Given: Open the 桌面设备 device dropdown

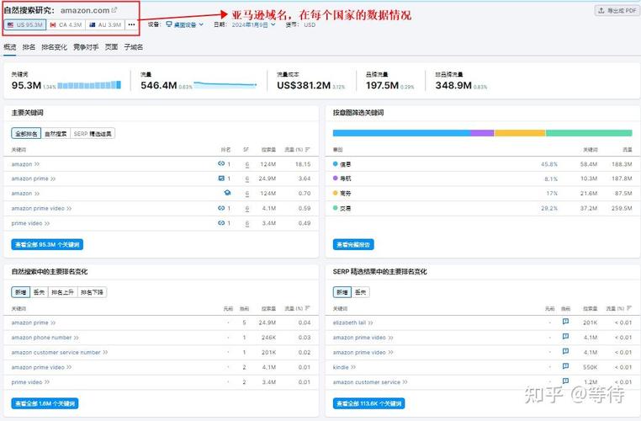Looking at the screenshot, I should pos(185,25).
